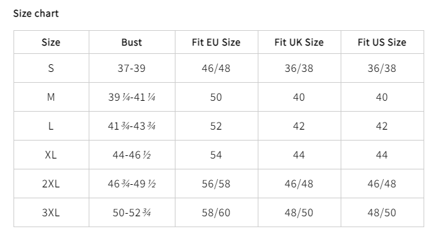Select the 3XL size cell
The height and width of the screenshot is (240, 430).
[51, 212]
